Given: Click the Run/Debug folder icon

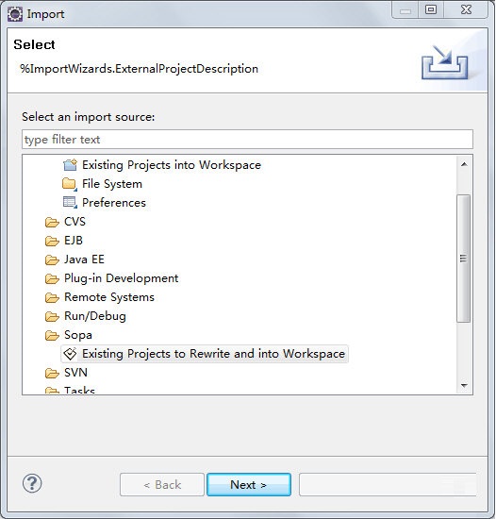Looking at the screenshot, I should click(52, 316).
